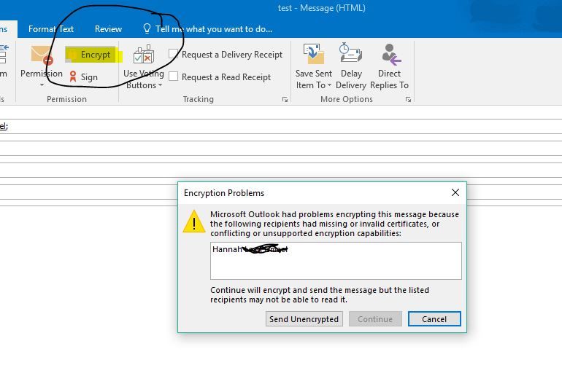
Task: Close the Encryption Problems dialog
Action: point(455,192)
